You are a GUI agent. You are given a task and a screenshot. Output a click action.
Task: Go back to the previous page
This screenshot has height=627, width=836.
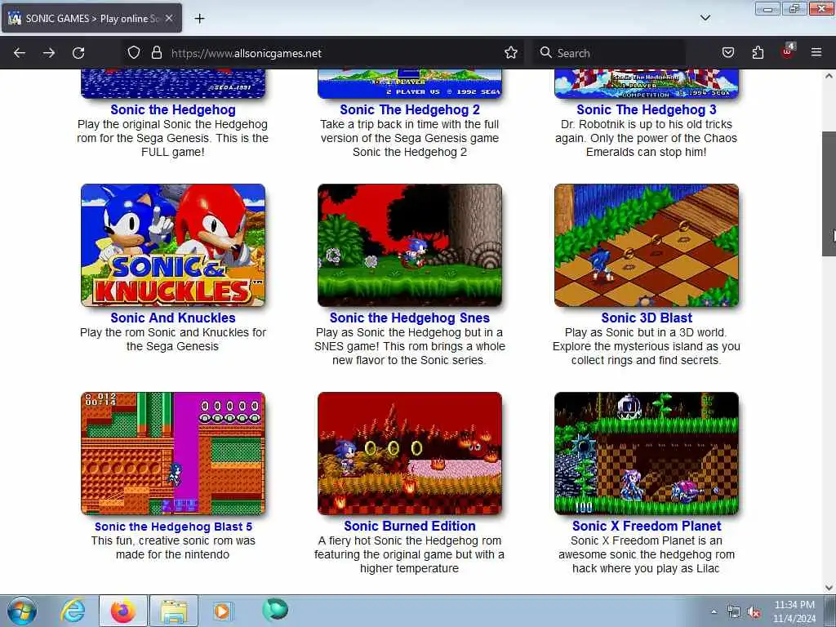[20, 53]
